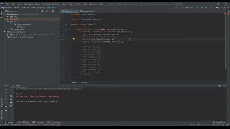This screenshot has height=129, width=230.
Task: Open the Run menu in menu bar
Action: pos(71,4)
